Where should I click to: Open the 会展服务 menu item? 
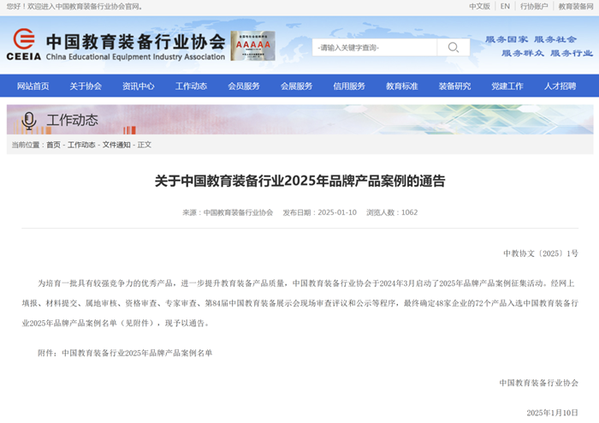pyautogui.click(x=296, y=86)
